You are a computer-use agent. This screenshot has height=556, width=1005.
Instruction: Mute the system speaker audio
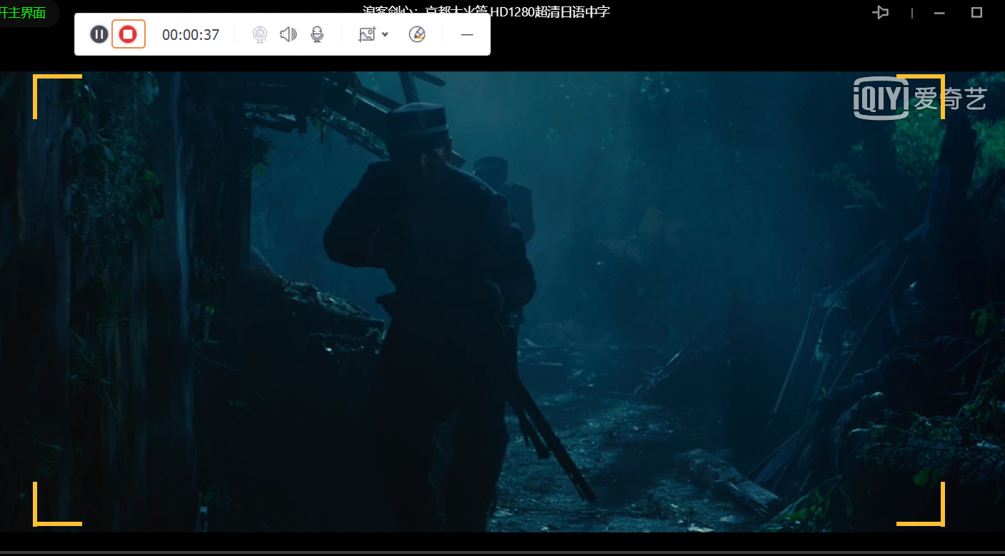288,34
